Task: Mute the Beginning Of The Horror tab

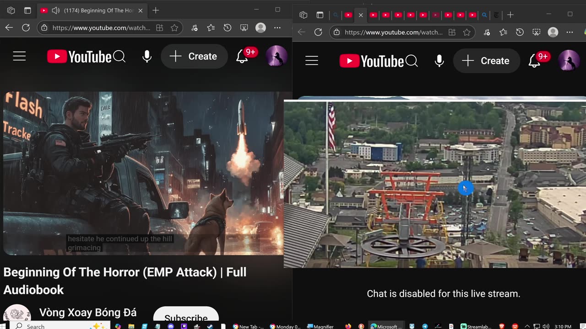Action: tap(56, 11)
